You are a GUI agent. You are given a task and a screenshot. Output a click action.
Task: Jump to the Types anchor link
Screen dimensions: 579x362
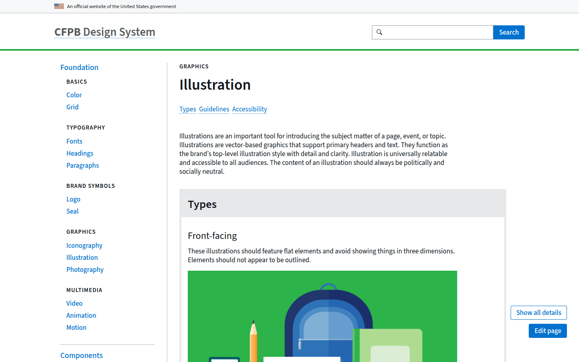(x=188, y=109)
